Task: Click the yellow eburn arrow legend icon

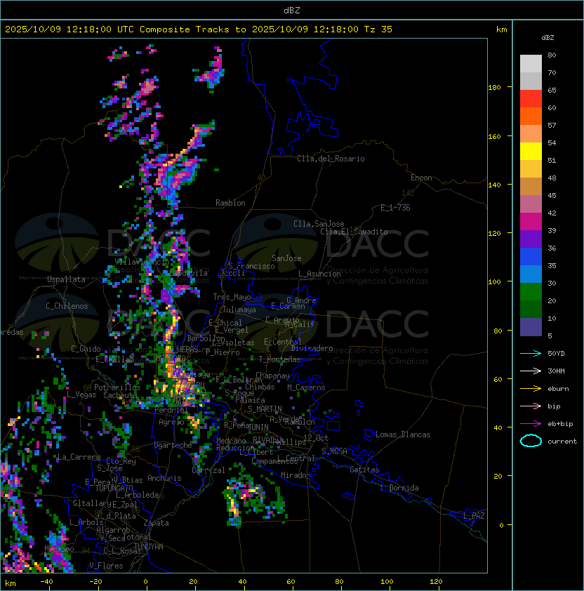Action: click(531, 389)
